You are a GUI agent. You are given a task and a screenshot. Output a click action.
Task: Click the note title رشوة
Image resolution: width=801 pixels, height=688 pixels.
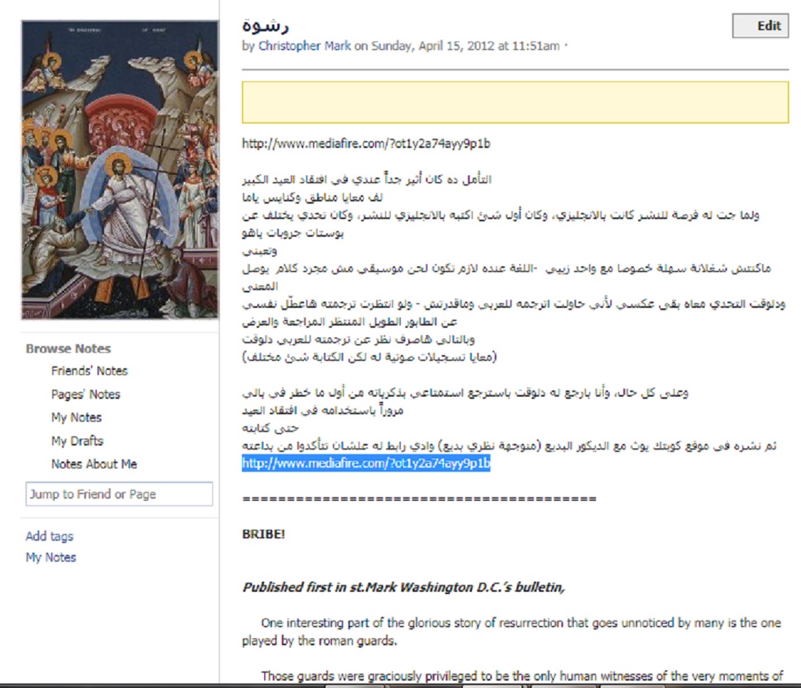point(265,25)
